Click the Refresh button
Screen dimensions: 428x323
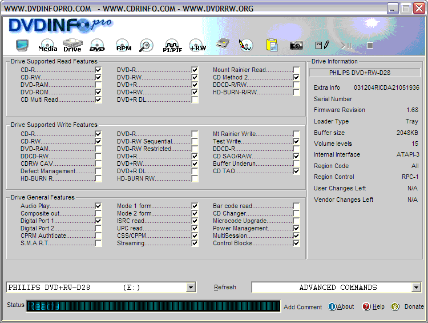click(x=225, y=287)
